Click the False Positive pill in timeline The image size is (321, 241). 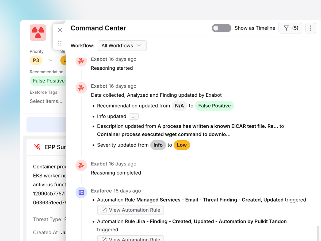click(215, 106)
